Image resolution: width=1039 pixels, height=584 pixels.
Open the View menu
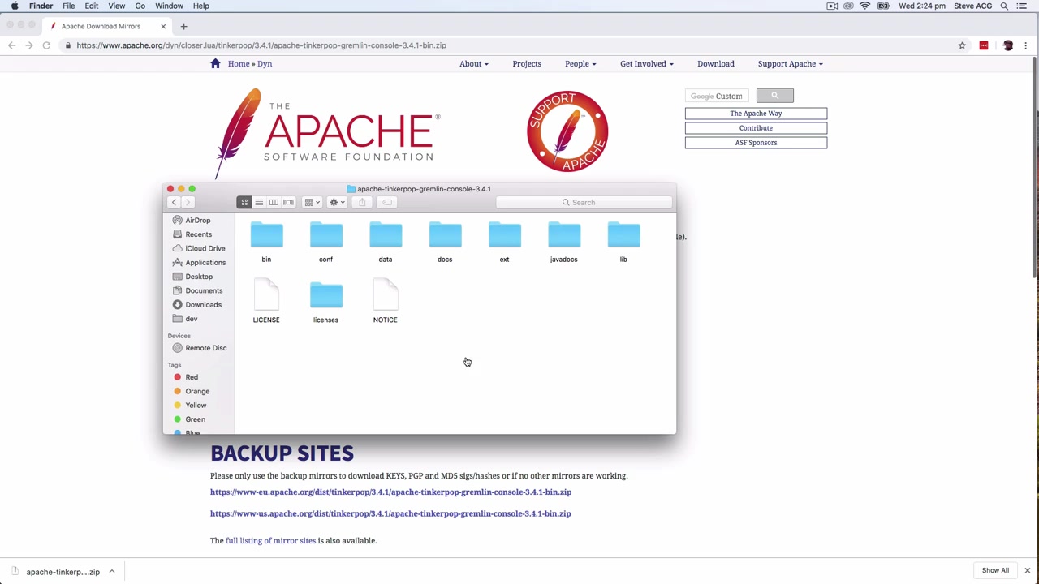[x=116, y=6]
